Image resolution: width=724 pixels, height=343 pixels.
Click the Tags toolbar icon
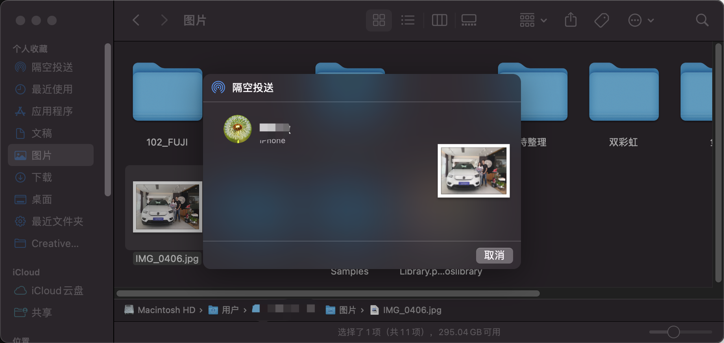(x=601, y=20)
